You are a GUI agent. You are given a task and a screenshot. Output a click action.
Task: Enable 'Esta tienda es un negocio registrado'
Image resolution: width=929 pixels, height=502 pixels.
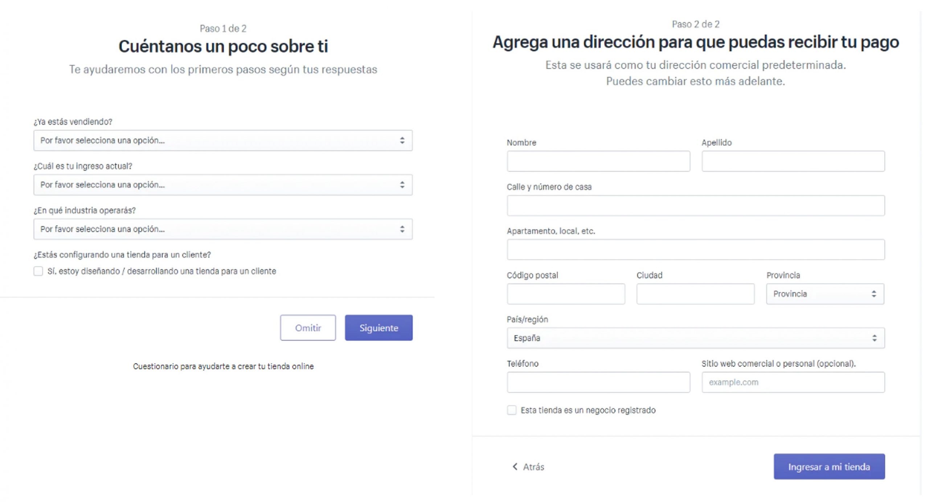pyautogui.click(x=512, y=410)
